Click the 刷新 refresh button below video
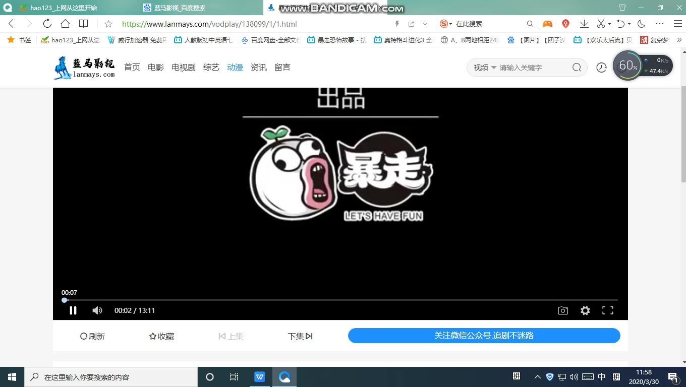 [92, 336]
